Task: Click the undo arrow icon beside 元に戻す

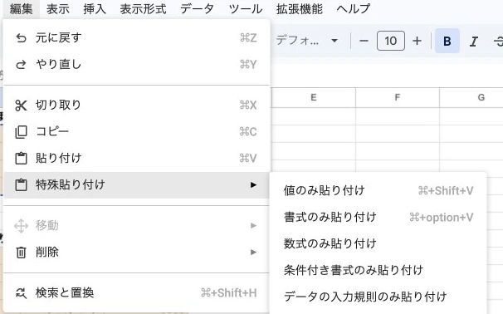Action: tap(21, 38)
